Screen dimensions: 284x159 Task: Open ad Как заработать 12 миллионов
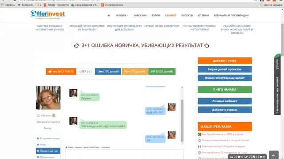pyautogui.click(x=224, y=152)
